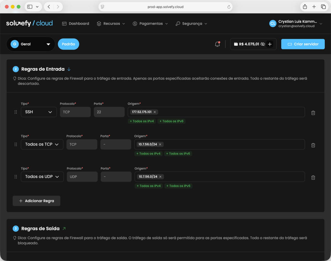Expand the Safari sidebar options chevron
The image size is (331, 261).
(37, 7)
